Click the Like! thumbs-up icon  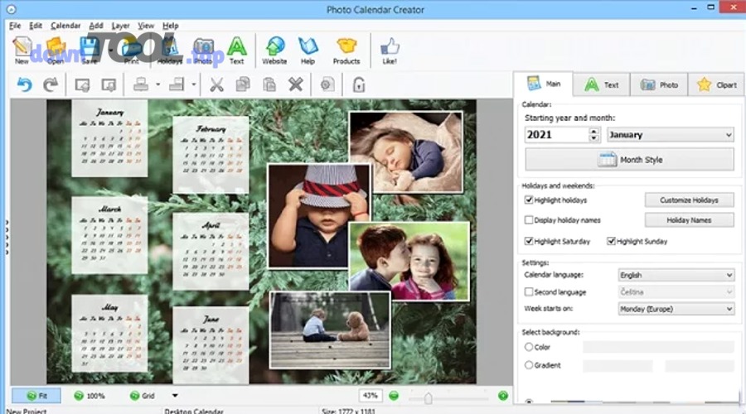[x=389, y=50]
